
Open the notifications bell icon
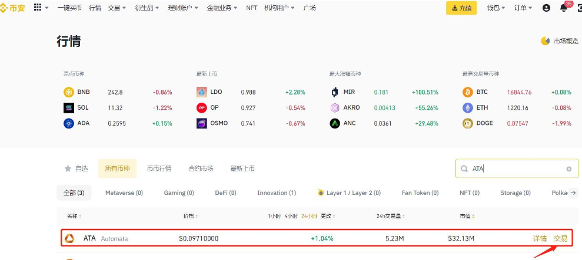[563, 8]
